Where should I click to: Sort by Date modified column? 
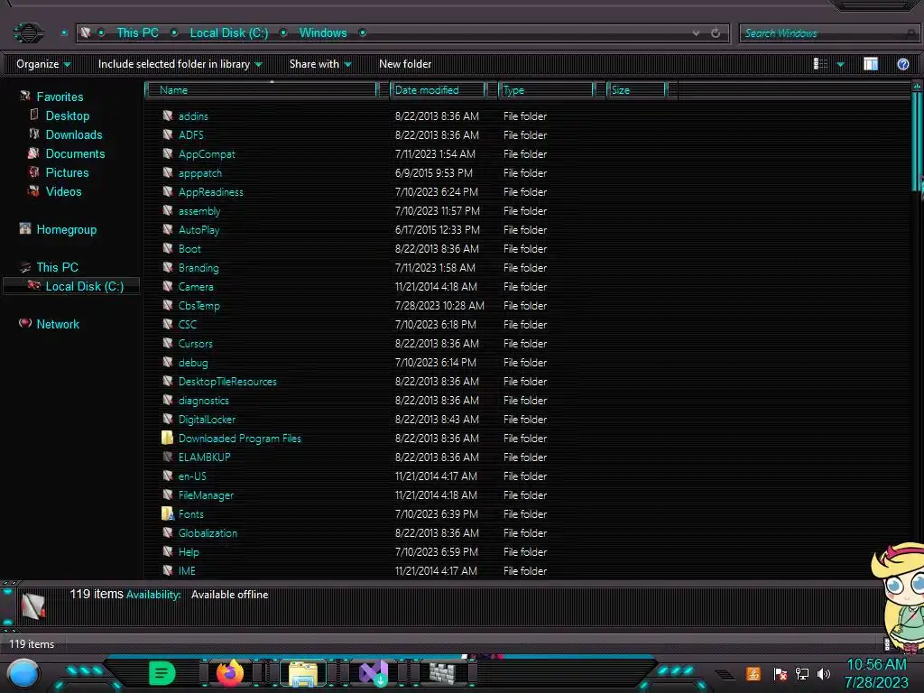[x=438, y=90]
